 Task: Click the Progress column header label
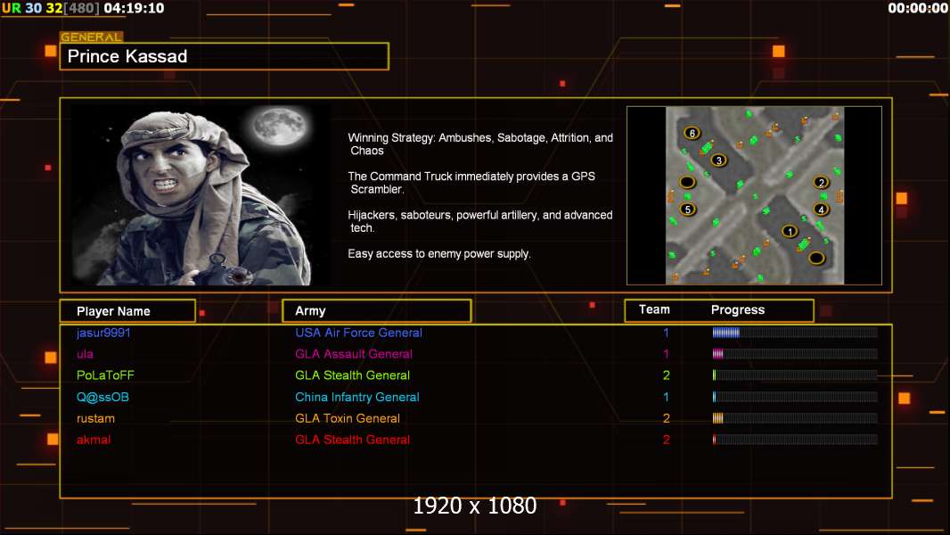point(738,310)
